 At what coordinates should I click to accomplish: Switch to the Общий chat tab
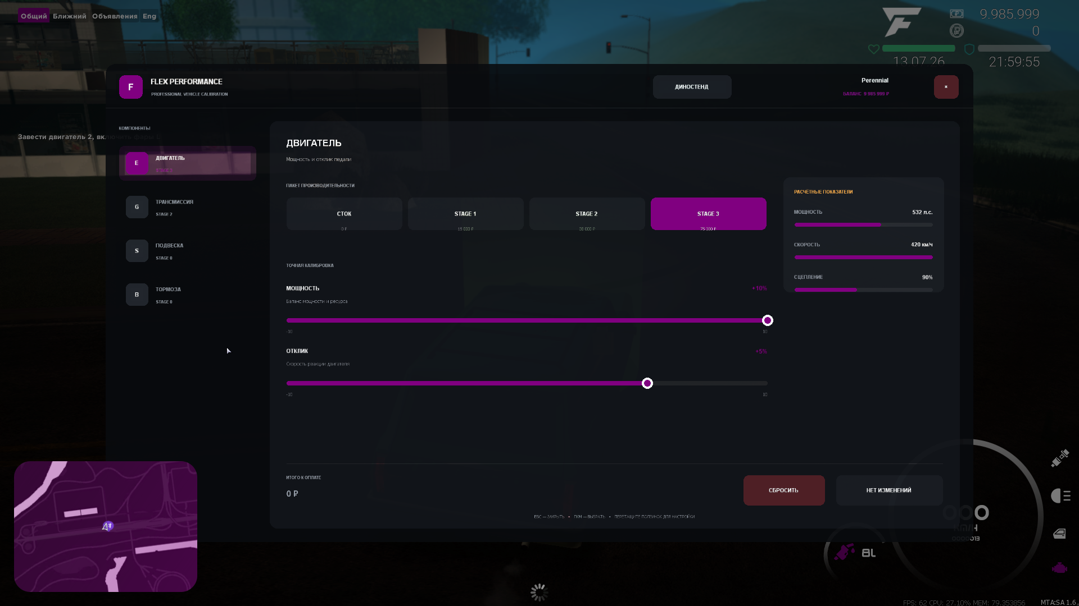[x=34, y=16]
